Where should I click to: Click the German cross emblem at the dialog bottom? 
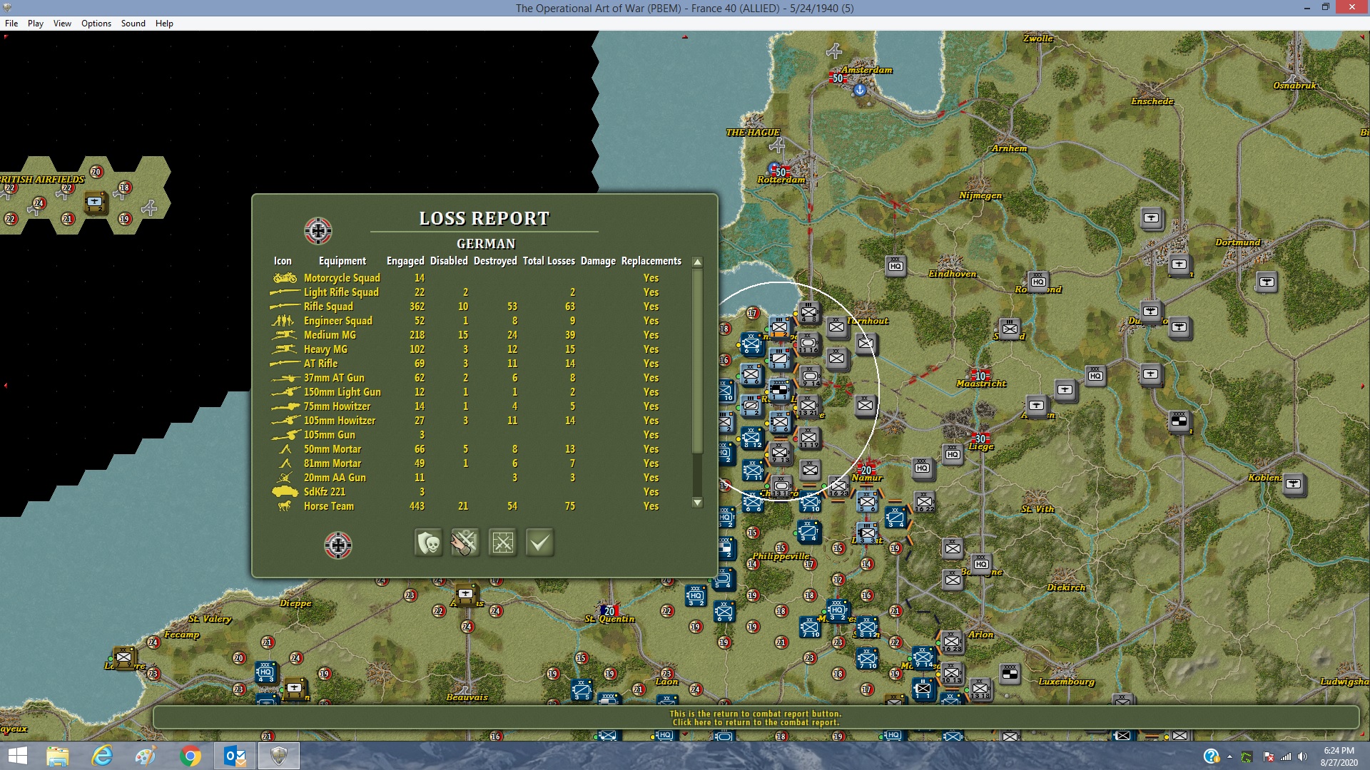[338, 545]
